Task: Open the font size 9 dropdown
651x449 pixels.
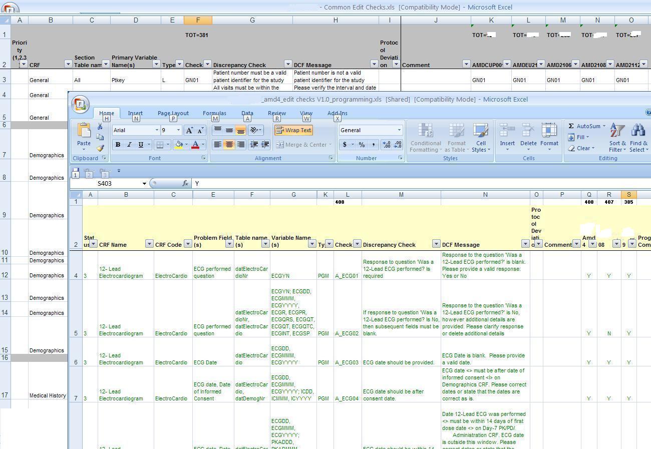Action: pos(178,130)
